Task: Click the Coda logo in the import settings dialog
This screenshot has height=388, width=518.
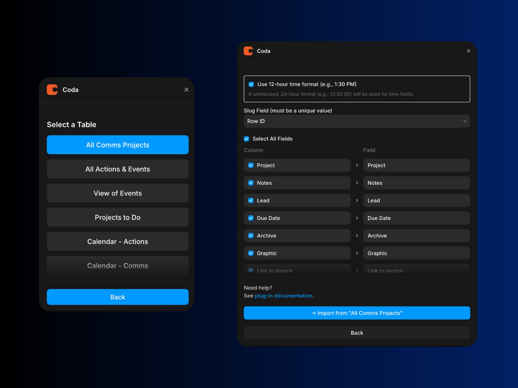Action: (248, 51)
